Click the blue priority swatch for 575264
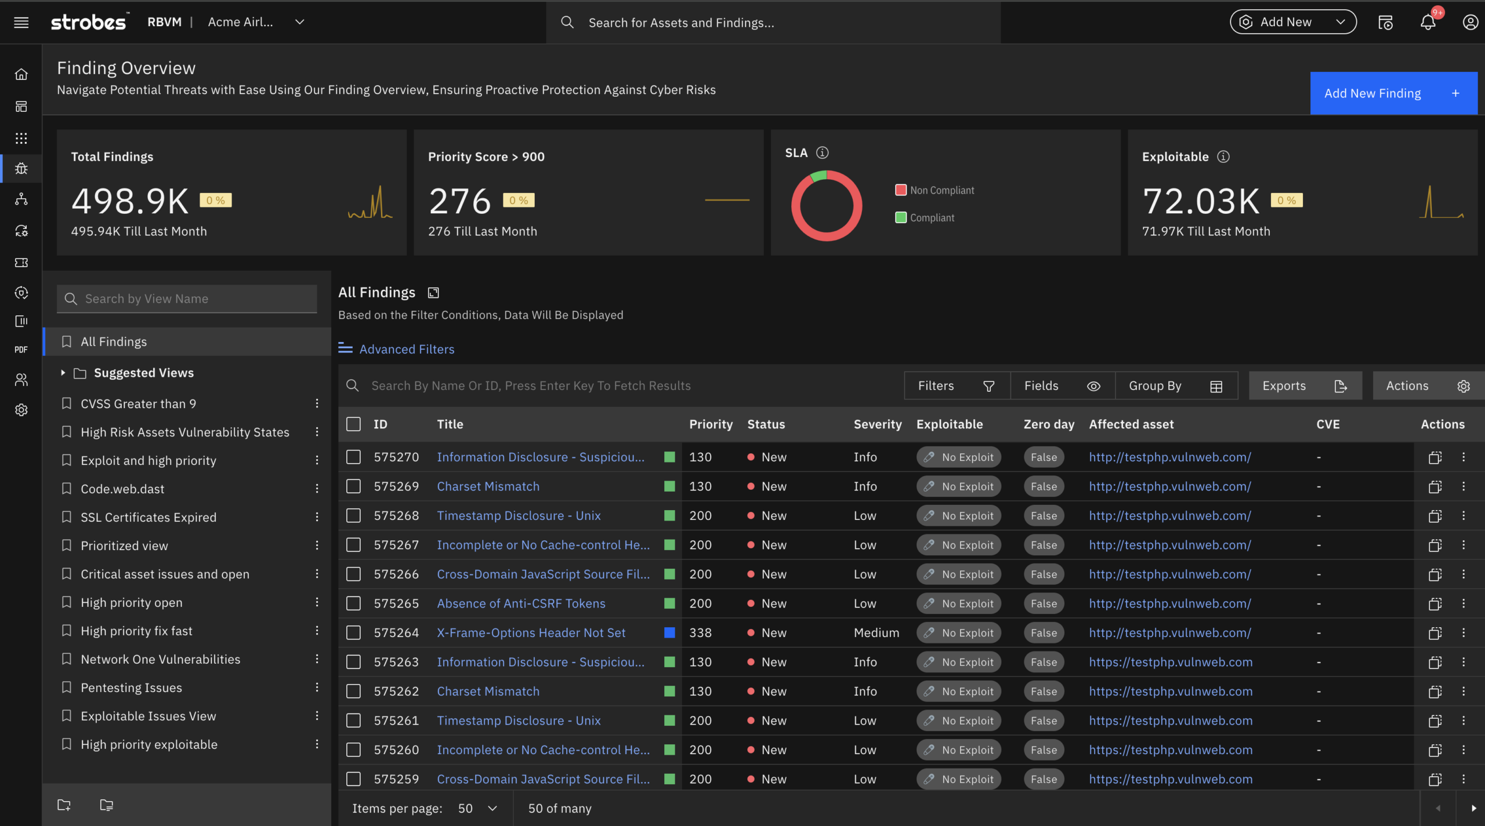 669,633
